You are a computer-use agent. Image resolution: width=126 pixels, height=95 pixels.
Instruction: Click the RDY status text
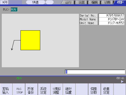click(19, 78)
